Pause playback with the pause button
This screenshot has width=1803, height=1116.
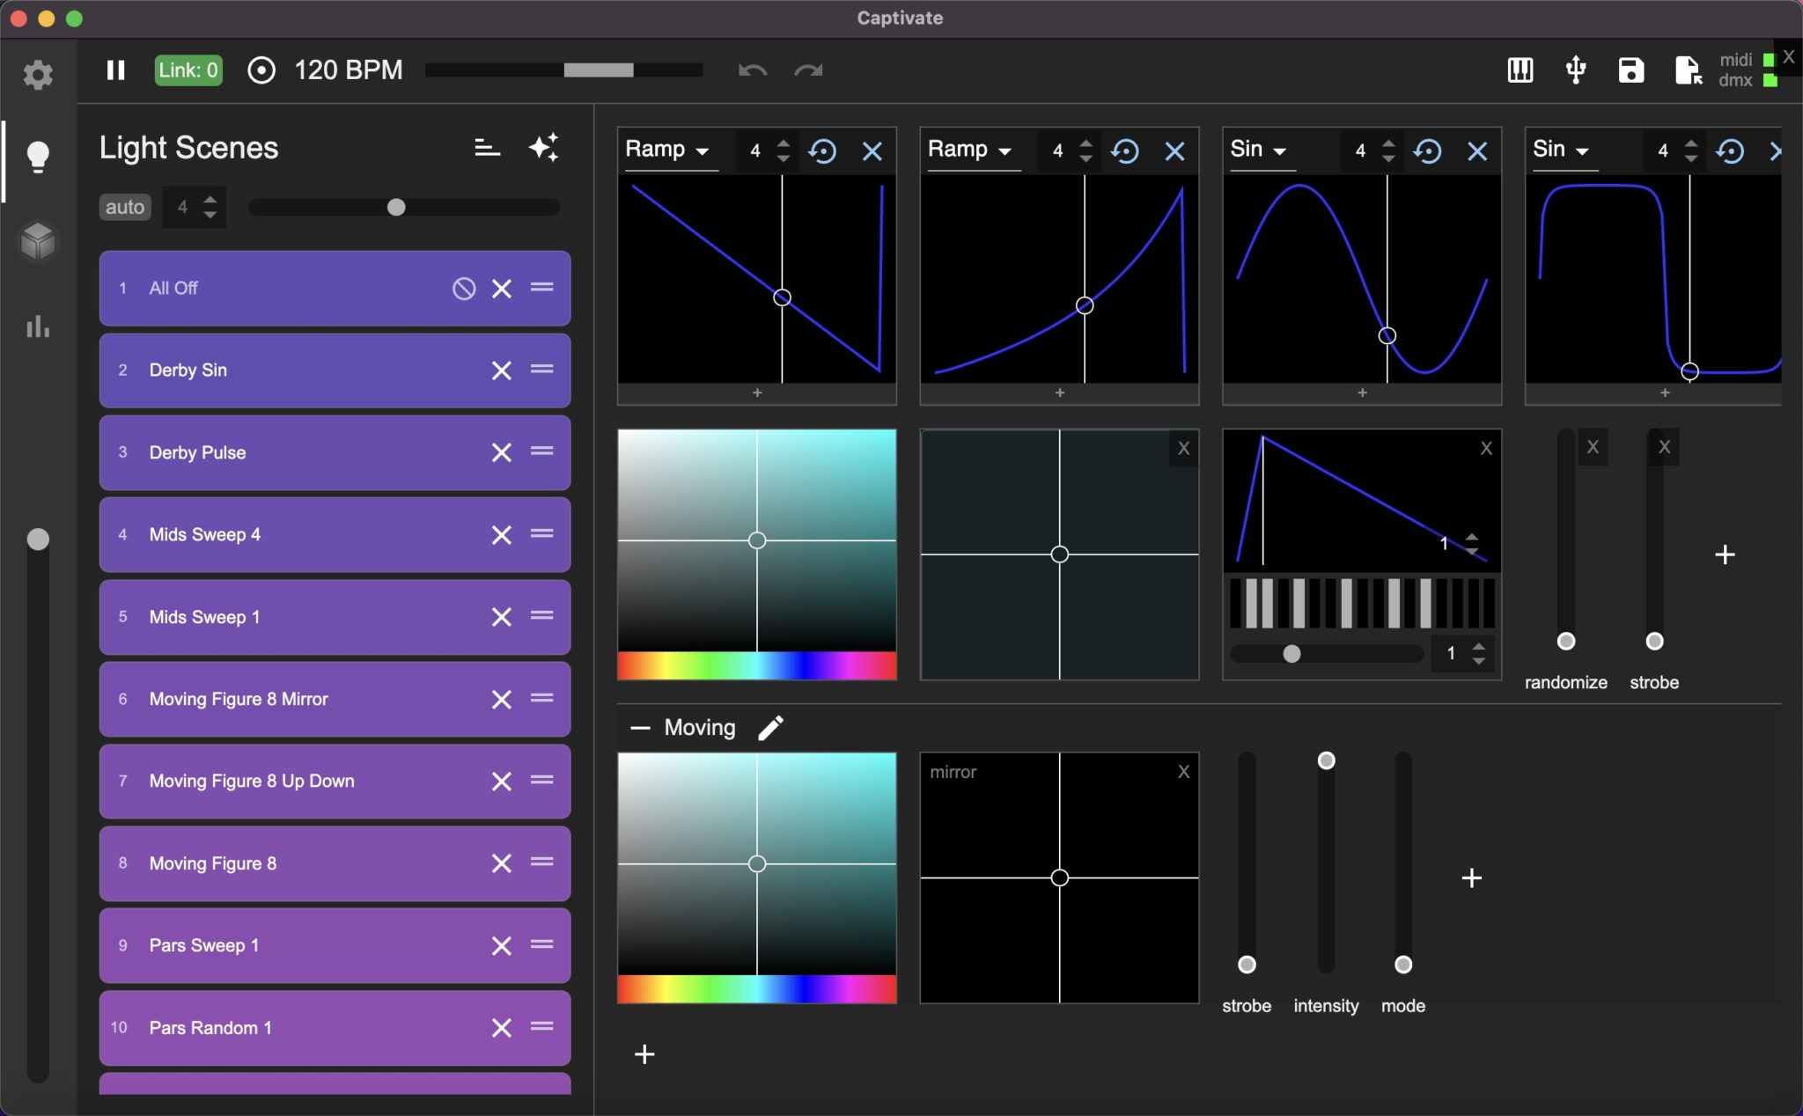114,70
